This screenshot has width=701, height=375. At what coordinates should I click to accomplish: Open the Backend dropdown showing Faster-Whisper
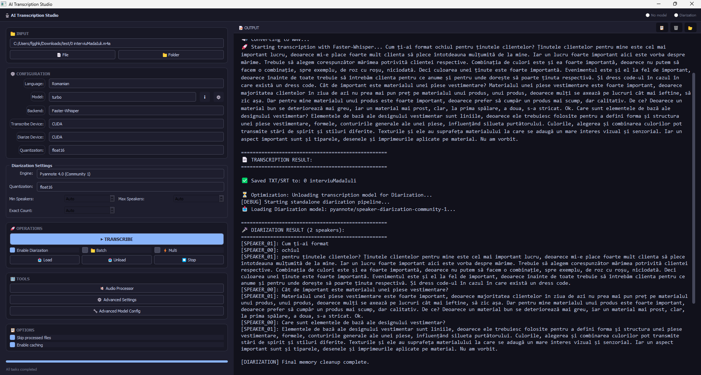click(x=136, y=111)
